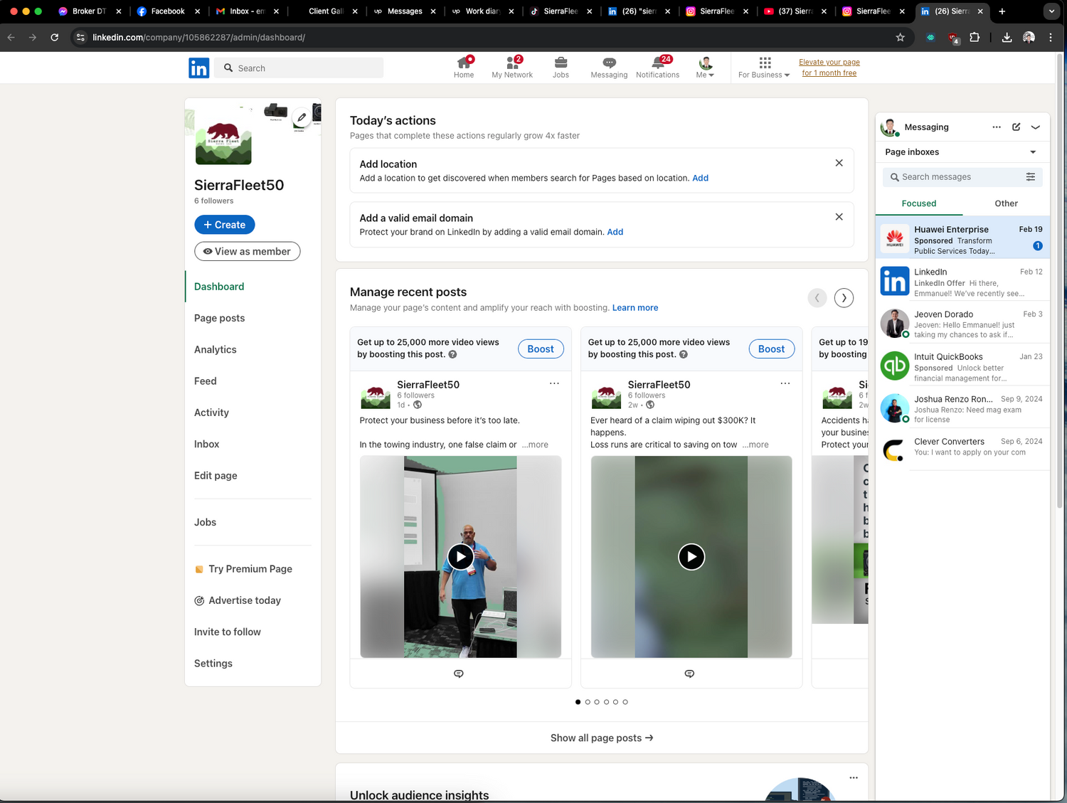Open Chrome extensions puzzle icon
The height and width of the screenshot is (803, 1067).
[975, 37]
